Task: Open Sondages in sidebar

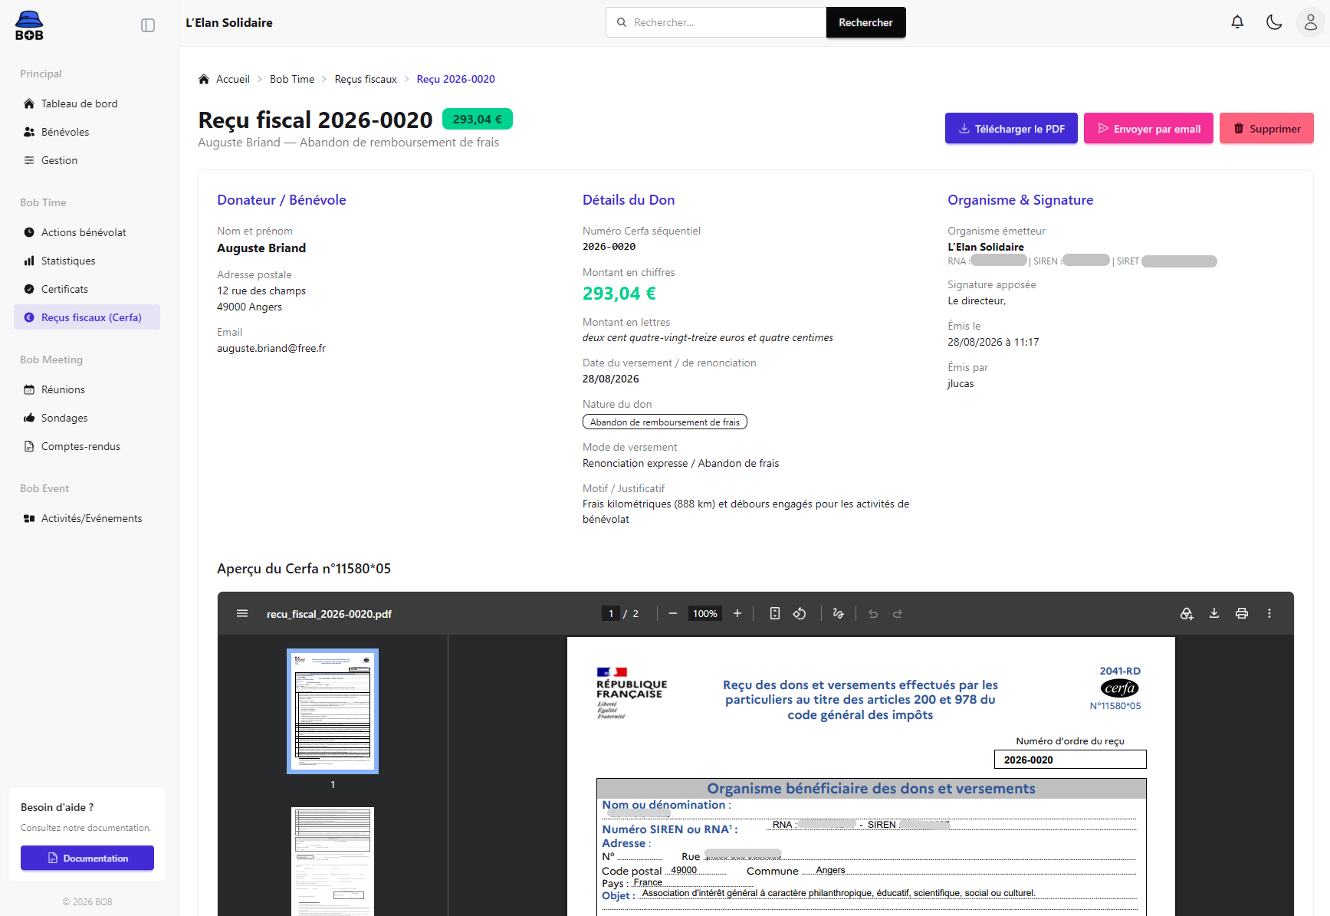Action: click(x=87, y=418)
